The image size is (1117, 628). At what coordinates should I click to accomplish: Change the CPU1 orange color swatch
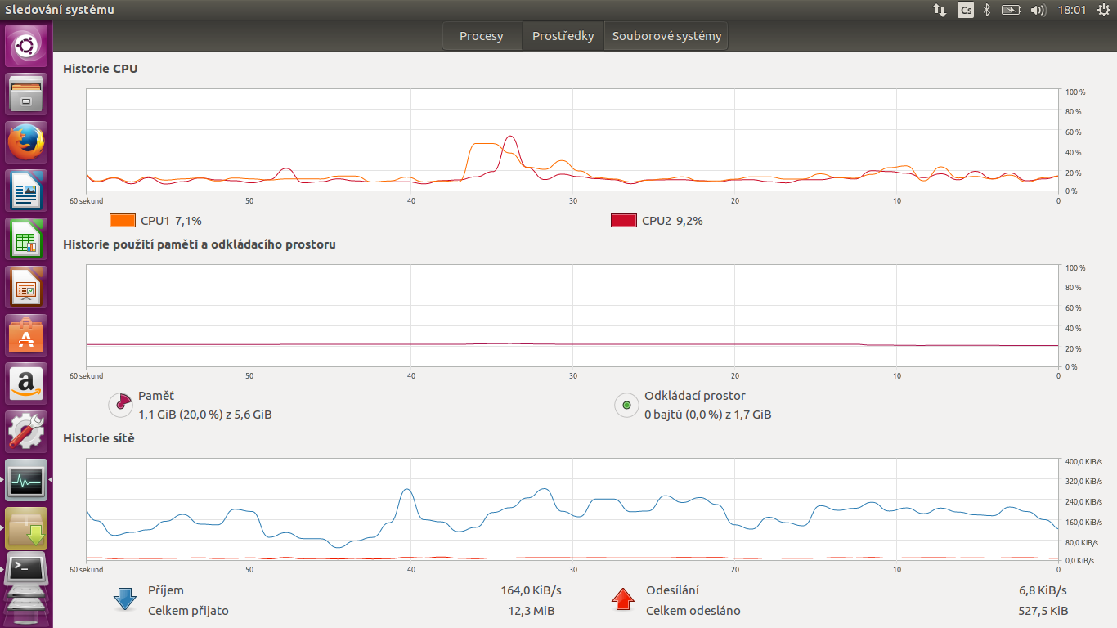122,220
